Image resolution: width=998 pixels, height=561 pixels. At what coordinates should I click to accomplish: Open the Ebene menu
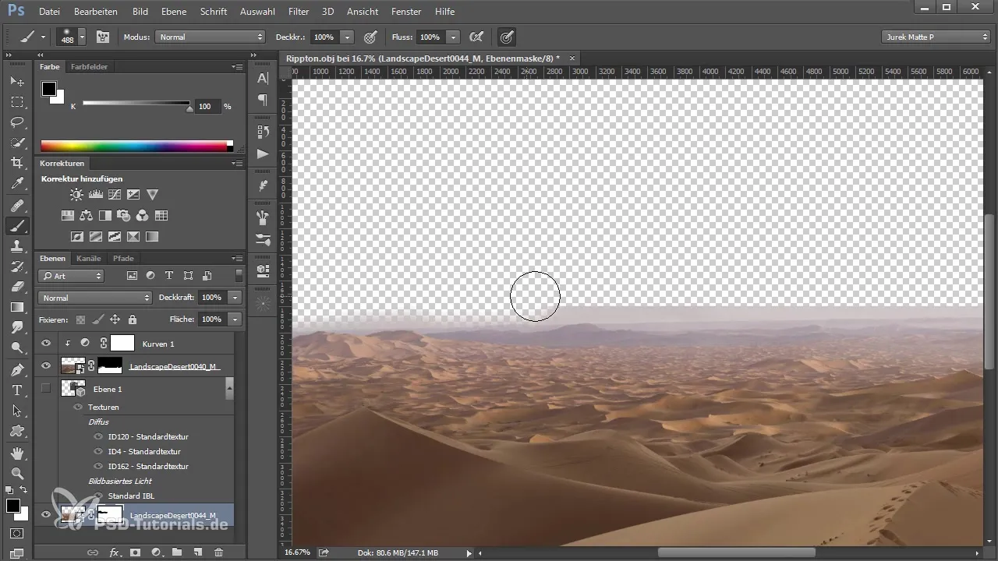174,12
